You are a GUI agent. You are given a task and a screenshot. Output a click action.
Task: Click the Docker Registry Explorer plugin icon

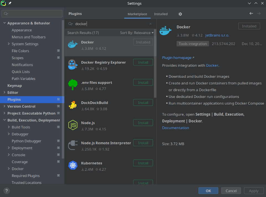[x=73, y=64]
